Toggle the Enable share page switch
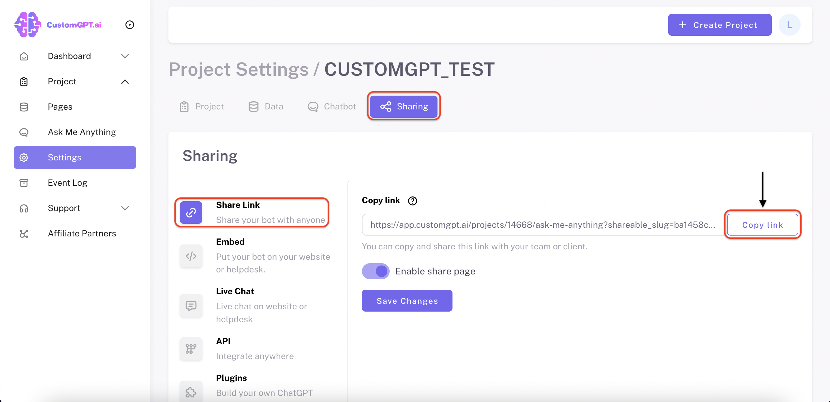The image size is (830, 402). click(376, 271)
